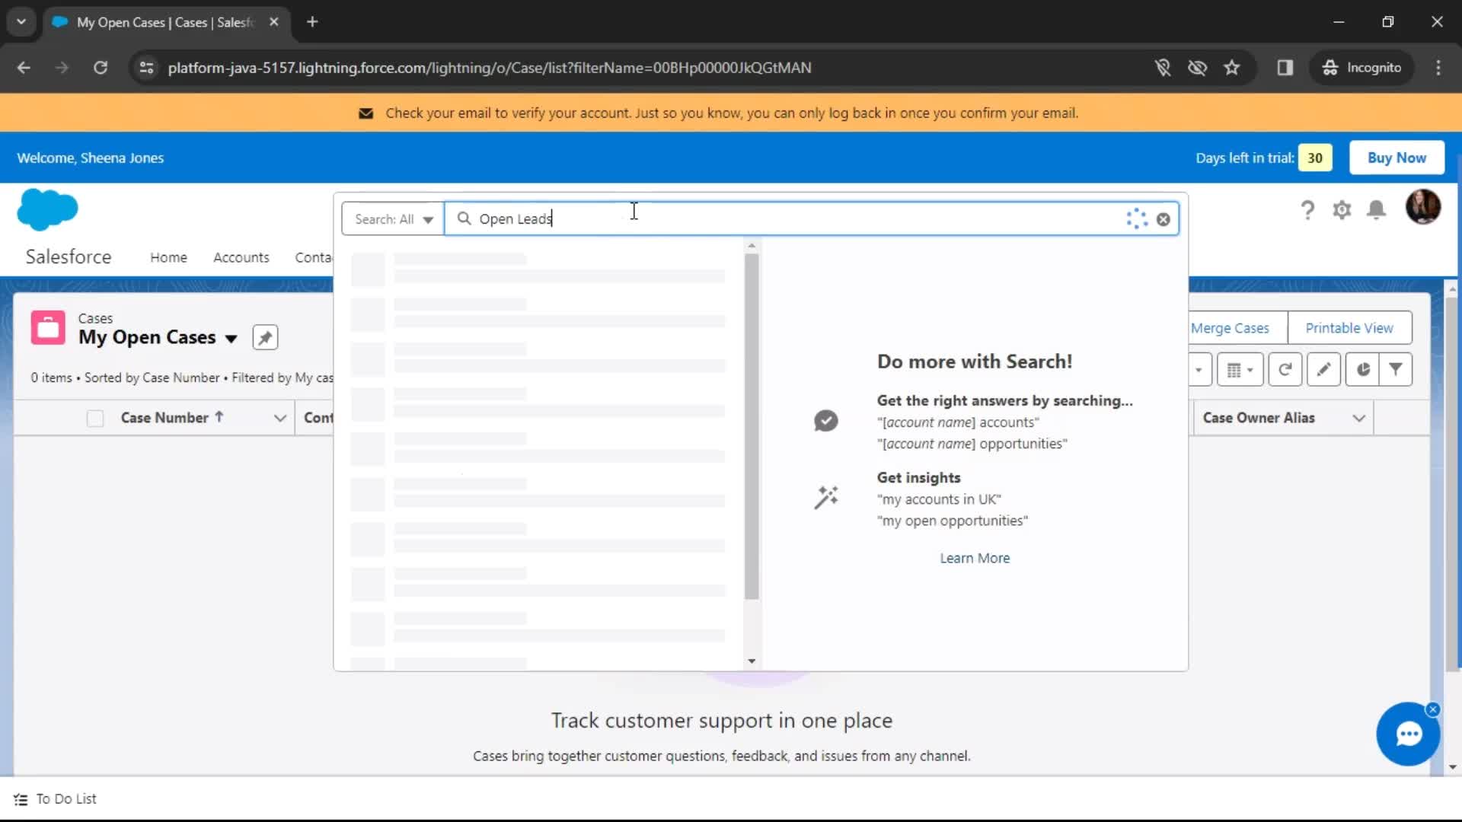Click the third-party cookies blocked eye icon

pyautogui.click(x=1197, y=68)
